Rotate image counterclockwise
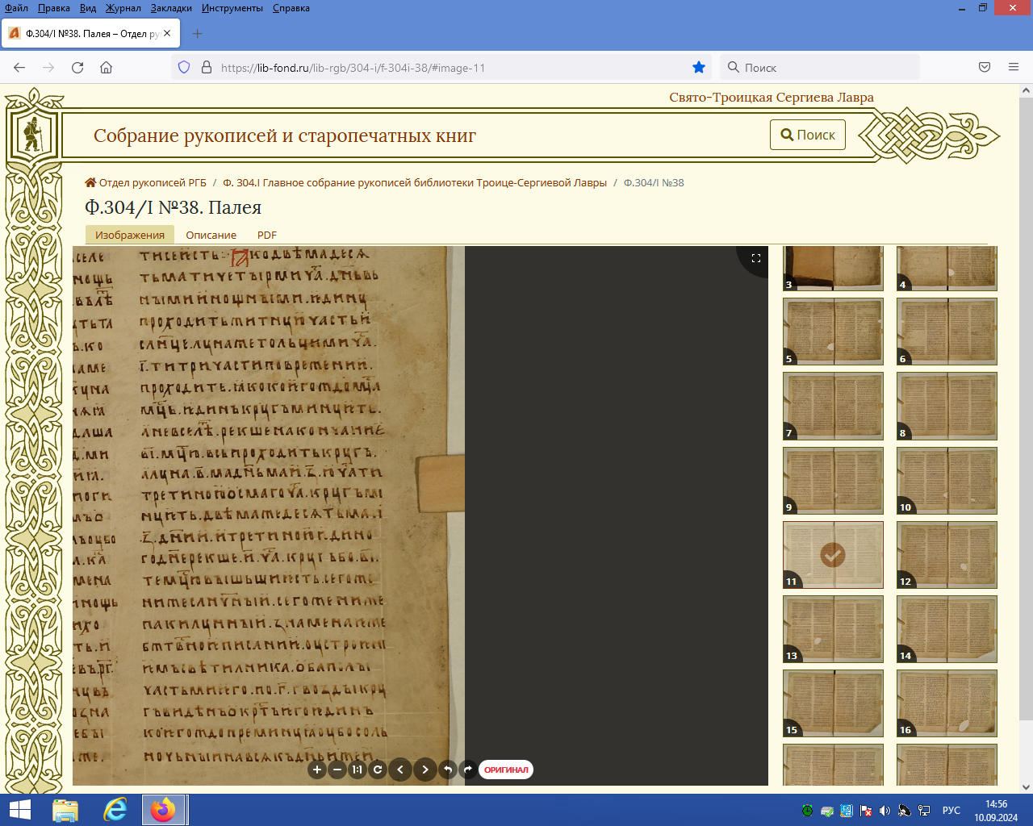This screenshot has height=826, width=1033. click(448, 770)
